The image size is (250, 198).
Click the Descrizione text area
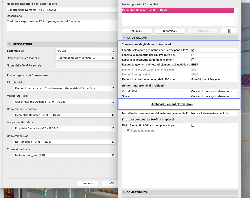click(62, 25)
